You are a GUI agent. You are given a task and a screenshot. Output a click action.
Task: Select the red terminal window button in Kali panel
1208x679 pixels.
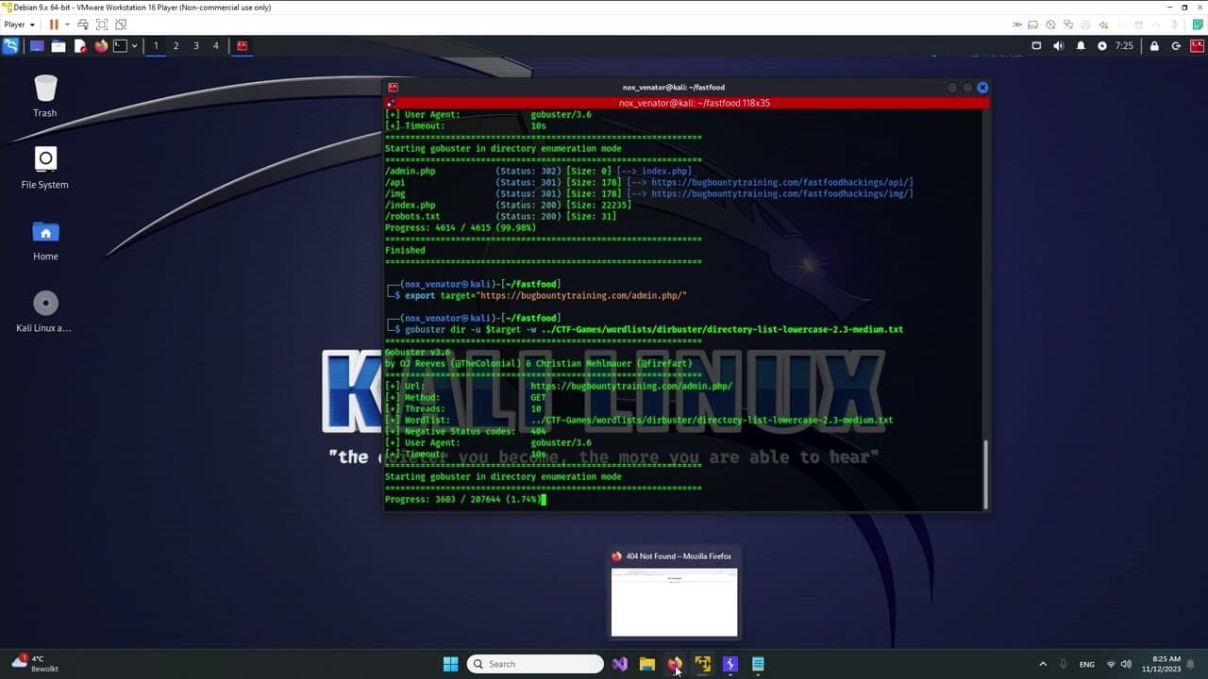tap(242, 45)
